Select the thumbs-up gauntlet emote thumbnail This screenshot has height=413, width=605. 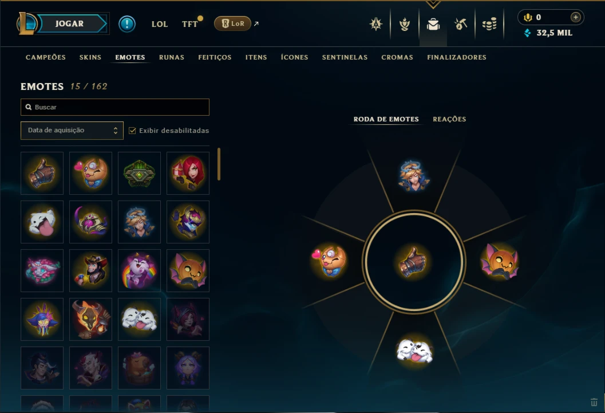(x=42, y=173)
